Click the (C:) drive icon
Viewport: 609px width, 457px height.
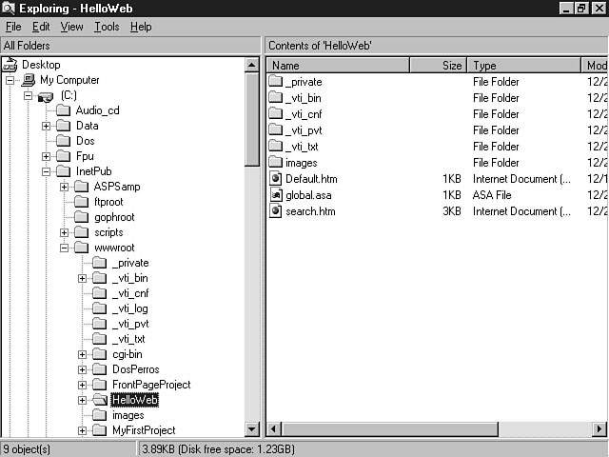(x=46, y=95)
